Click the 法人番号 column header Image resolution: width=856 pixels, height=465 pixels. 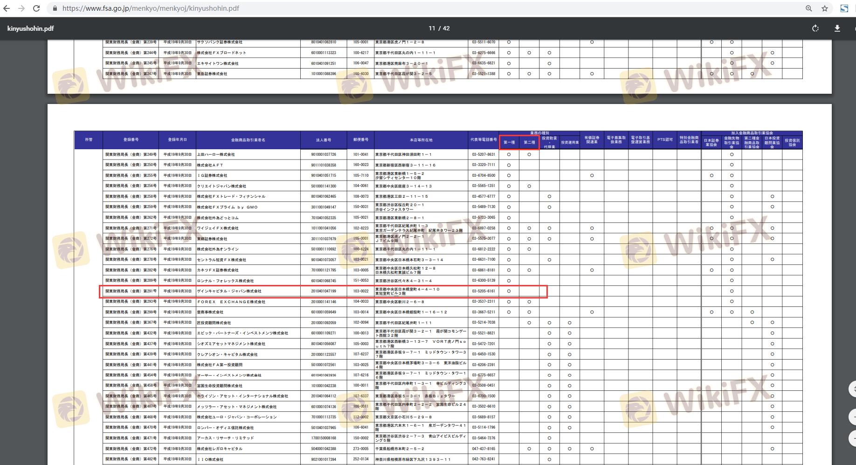pos(323,140)
